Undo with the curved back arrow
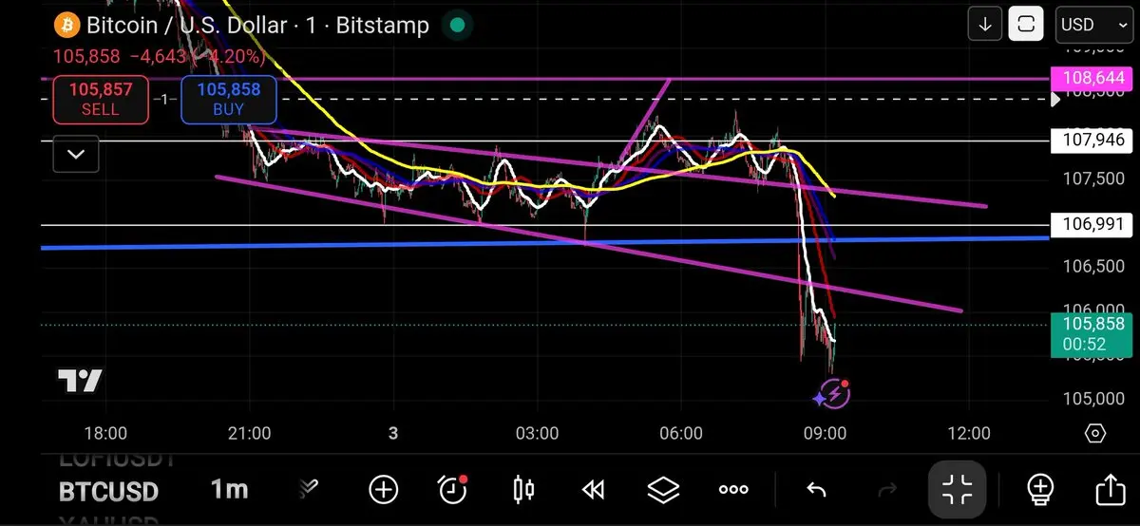The height and width of the screenshot is (526, 1140). [816, 490]
